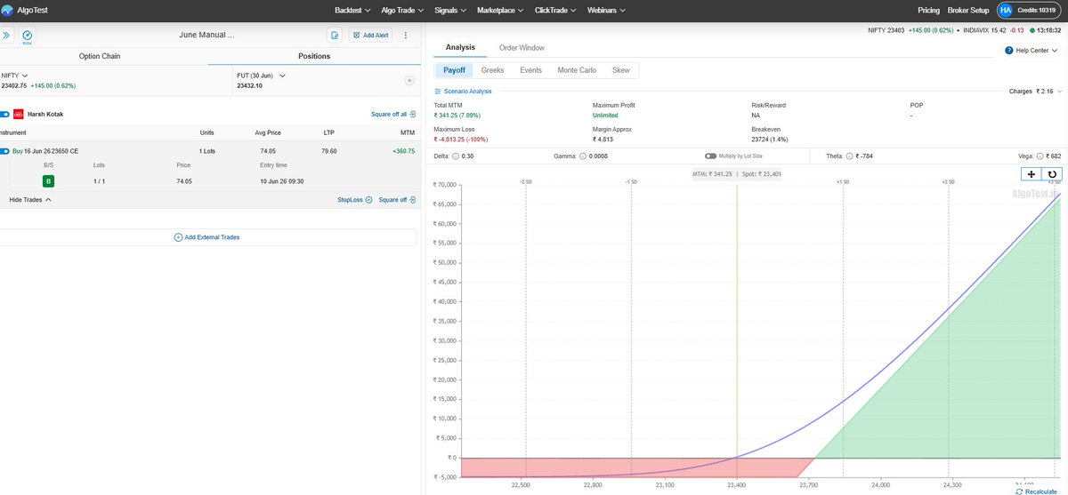Expand the FUT (30 Jun) expiry dropdown
This screenshot has height=495, width=1068.
261,76
